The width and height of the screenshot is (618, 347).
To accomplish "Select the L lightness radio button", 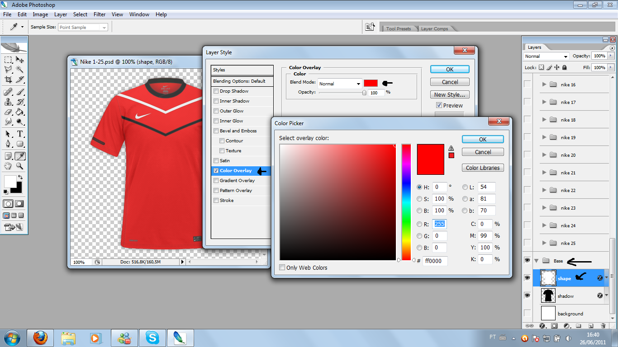I will tap(465, 187).
